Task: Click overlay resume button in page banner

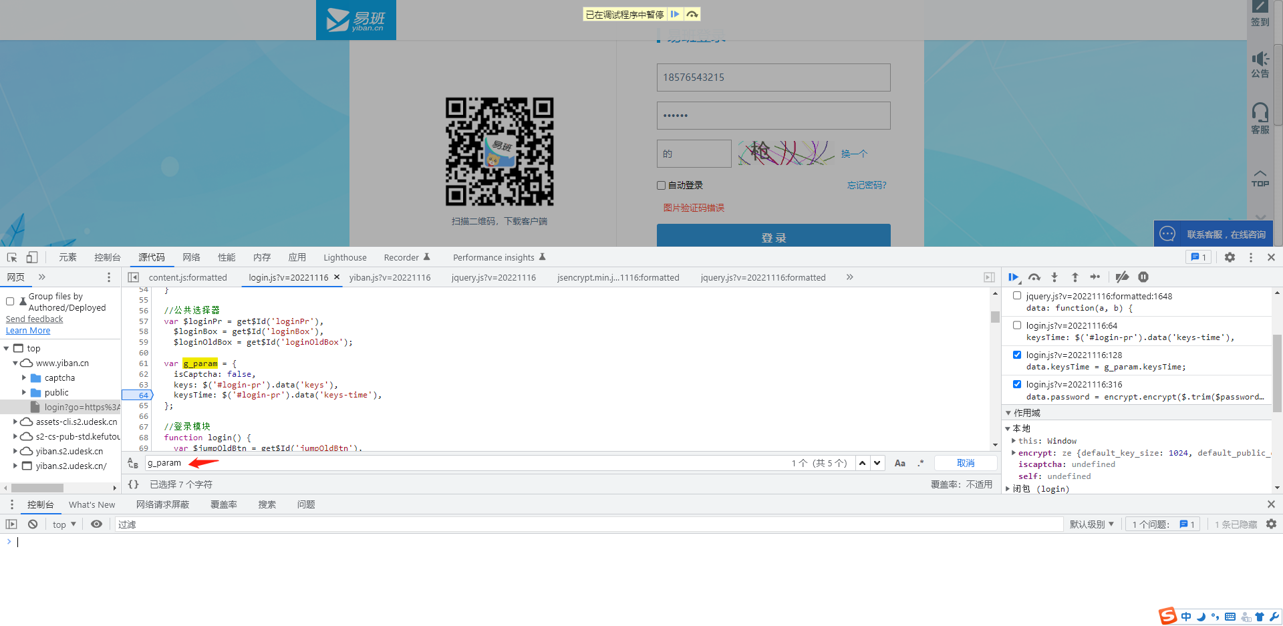Action: click(675, 14)
